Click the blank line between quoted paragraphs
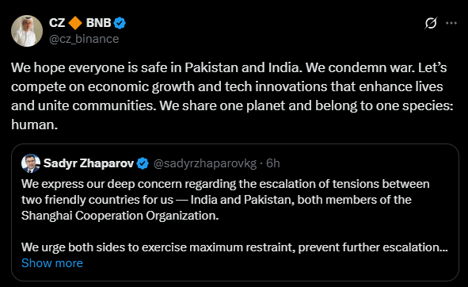The height and width of the screenshot is (287, 468). click(234, 232)
